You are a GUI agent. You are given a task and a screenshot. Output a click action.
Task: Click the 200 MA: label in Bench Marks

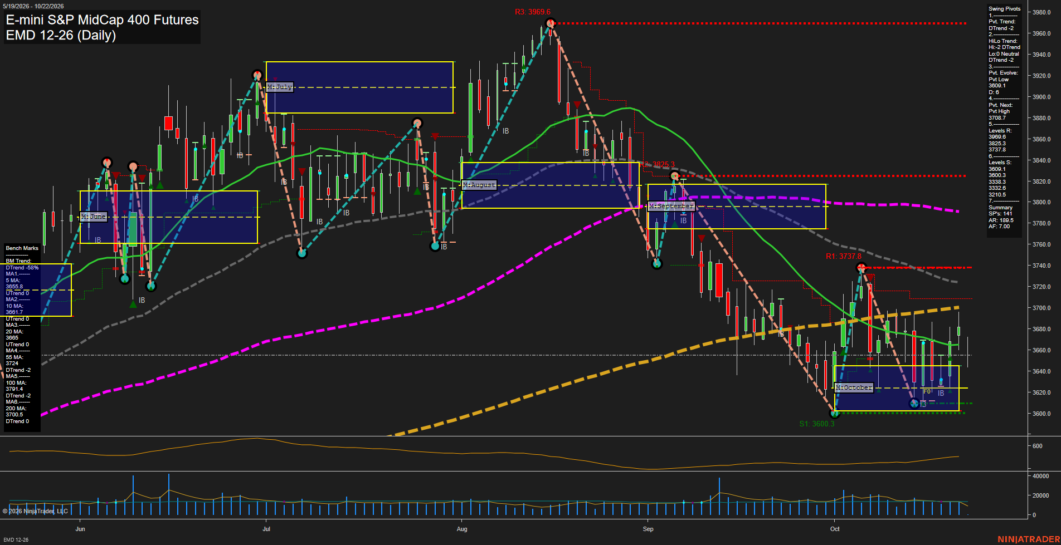tap(16, 409)
